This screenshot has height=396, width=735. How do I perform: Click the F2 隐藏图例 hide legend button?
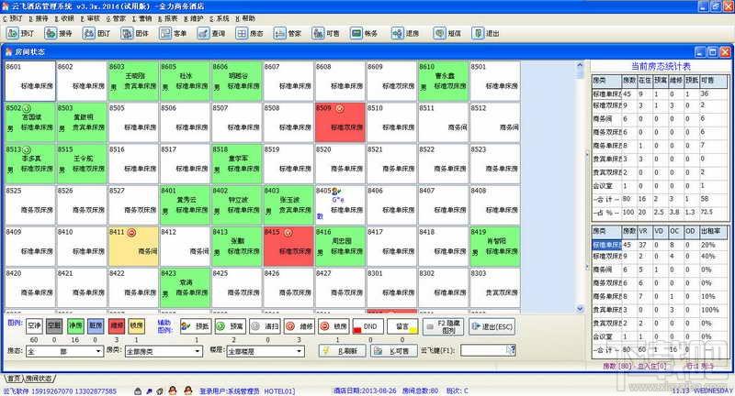pos(443,326)
